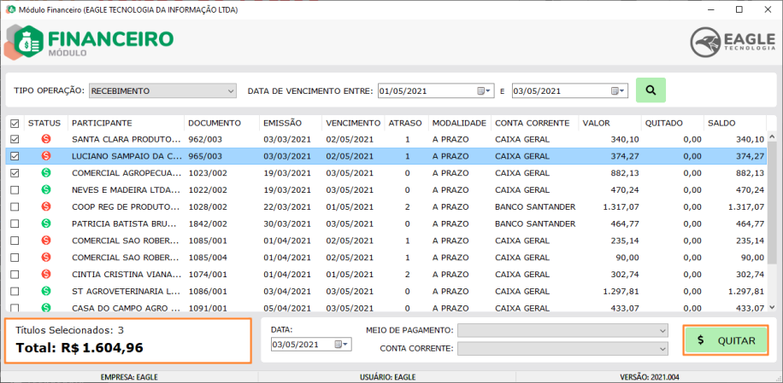Expand the Conta Corrente dropdown
Viewport: 783px width, 383px height.
pos(661,348)
